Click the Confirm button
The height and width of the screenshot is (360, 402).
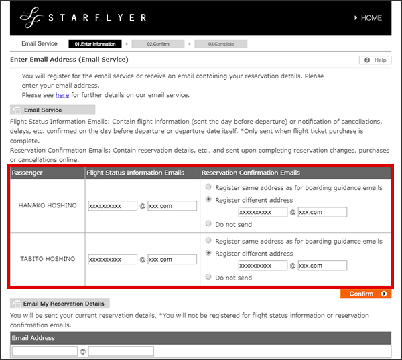[x=365, y=294]
